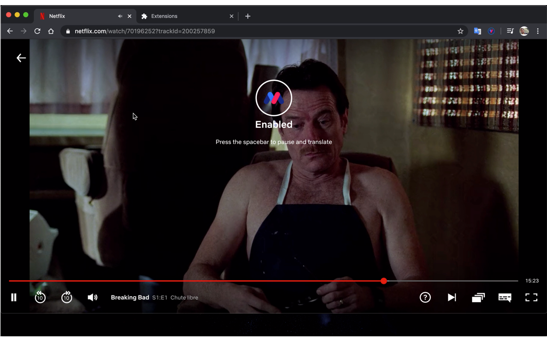Click the Enabled status text
Screen dimensions: 547x341
(274, 124)
